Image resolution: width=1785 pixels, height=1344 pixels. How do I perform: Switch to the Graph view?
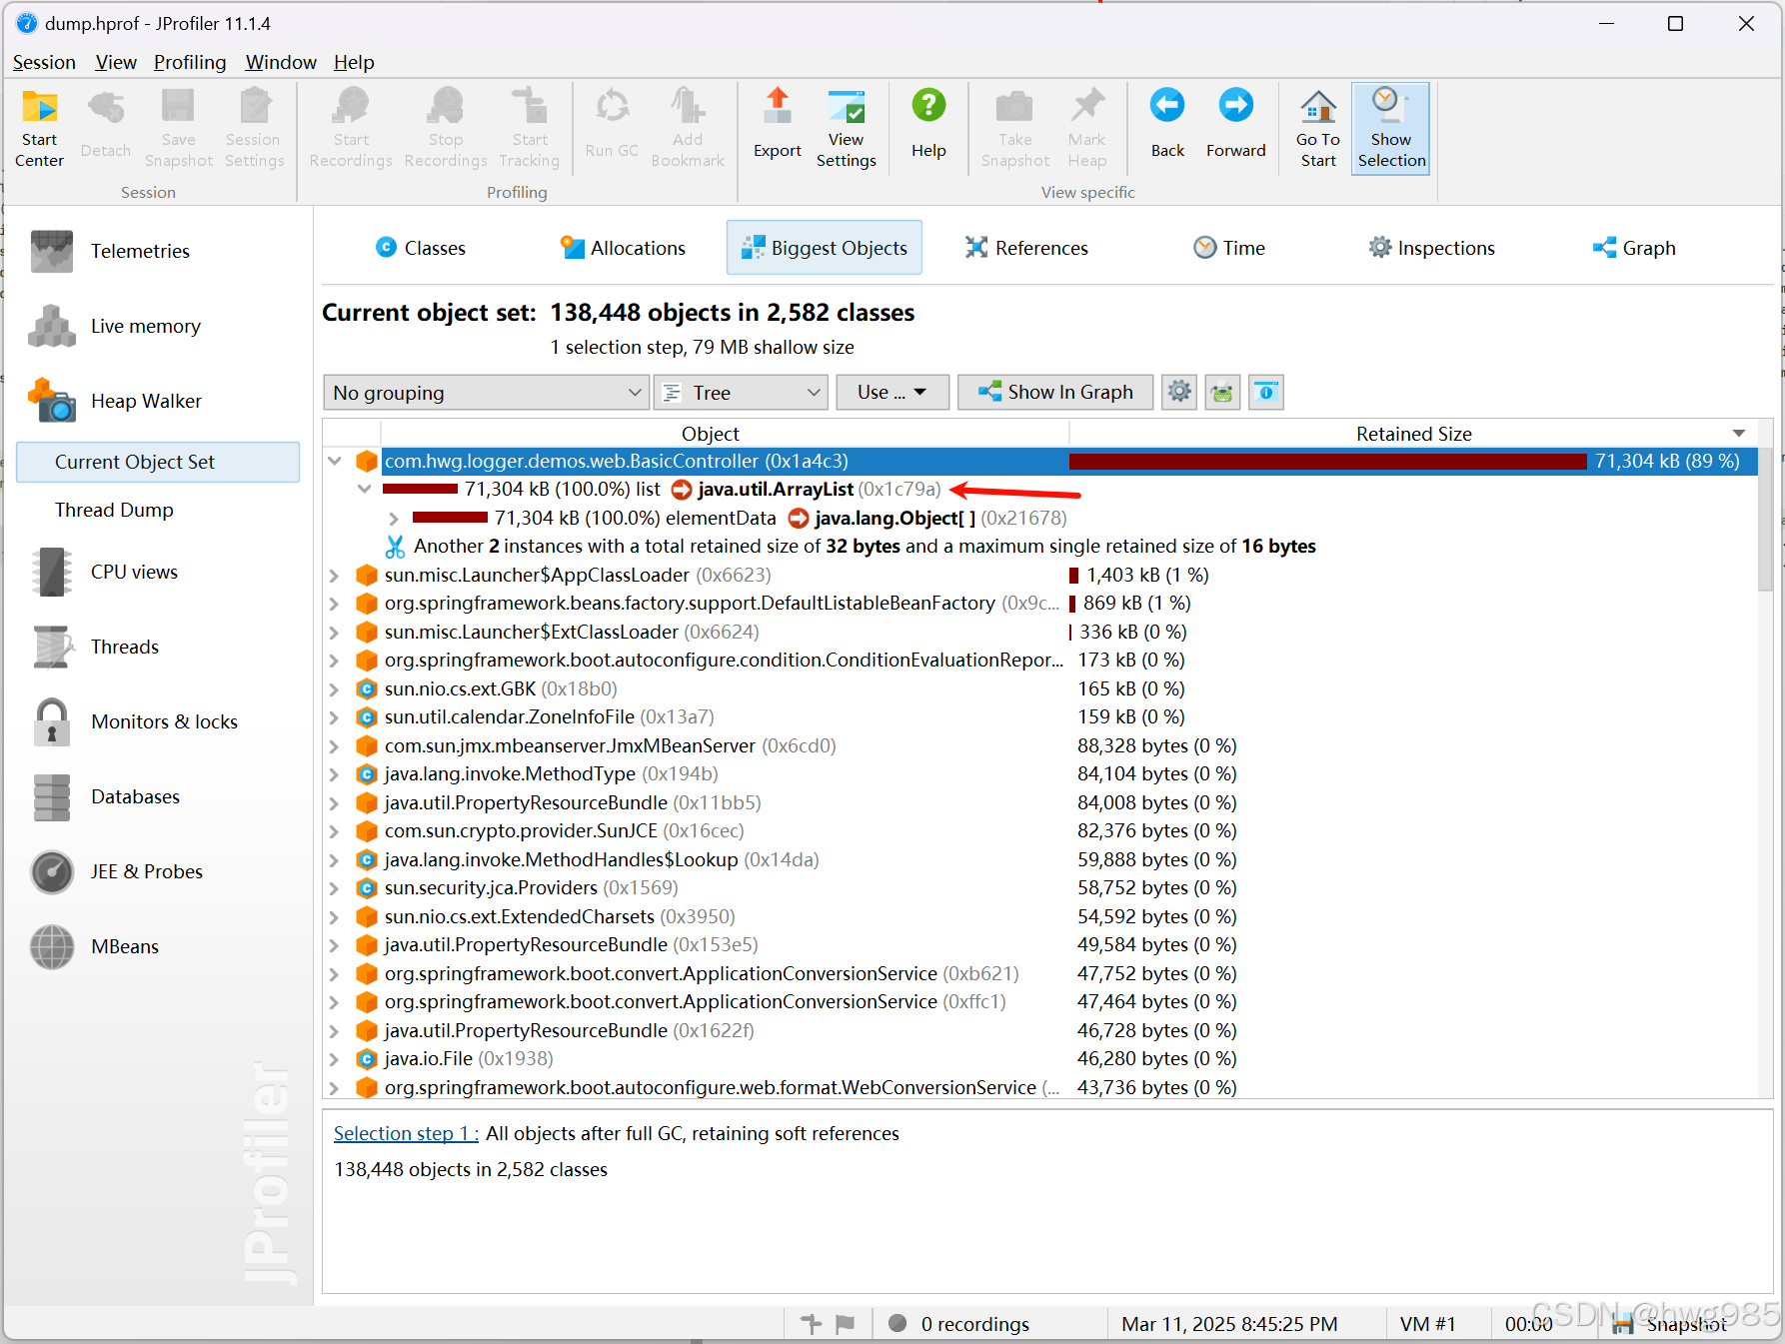tap(1634, 248)
